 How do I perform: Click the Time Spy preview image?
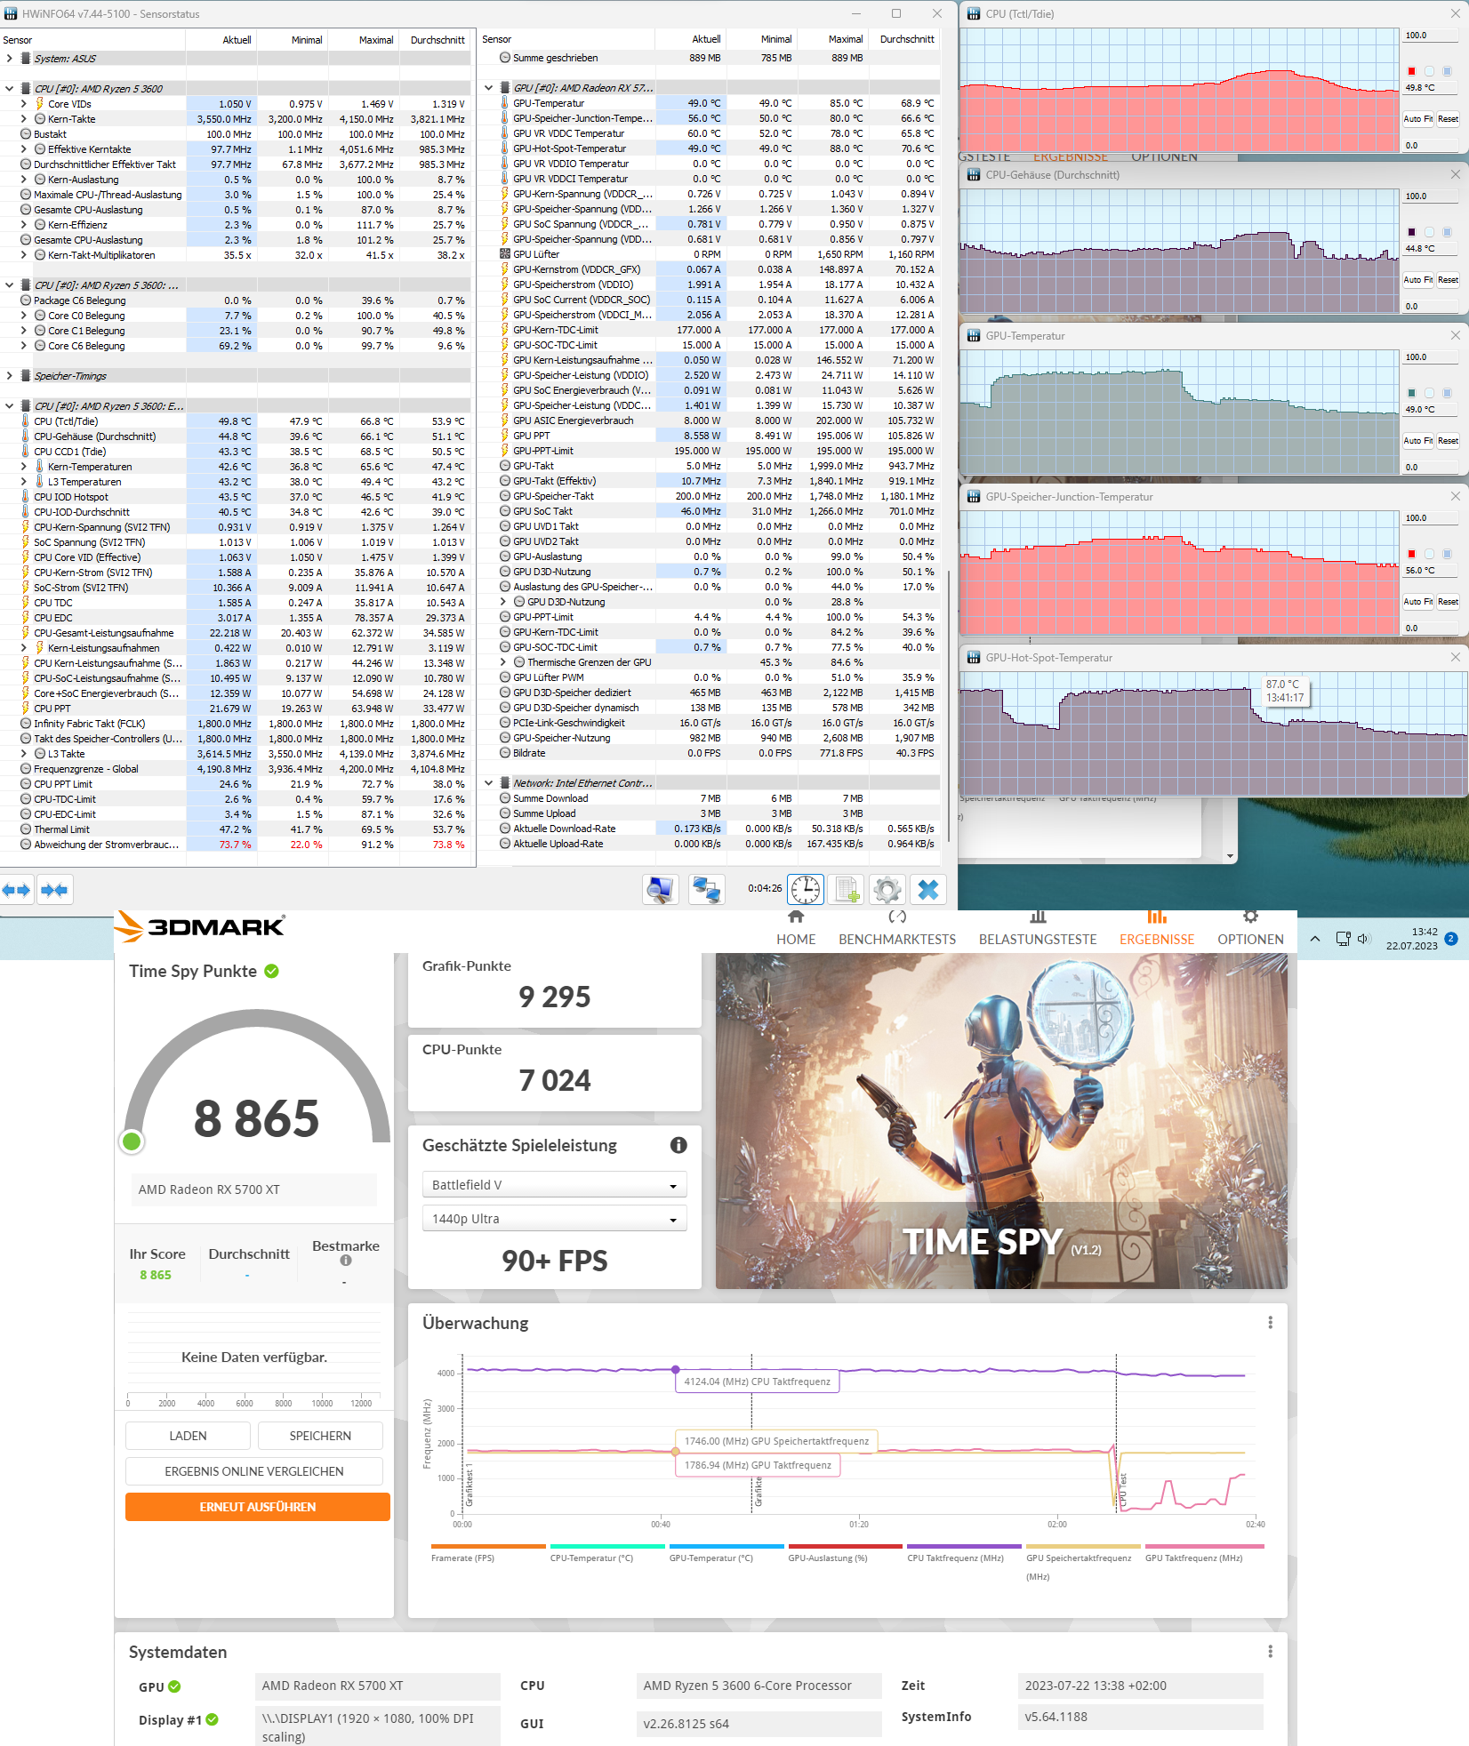[1001, 1121]
